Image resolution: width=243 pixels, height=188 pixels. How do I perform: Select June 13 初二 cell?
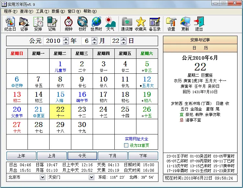point(17,96)
